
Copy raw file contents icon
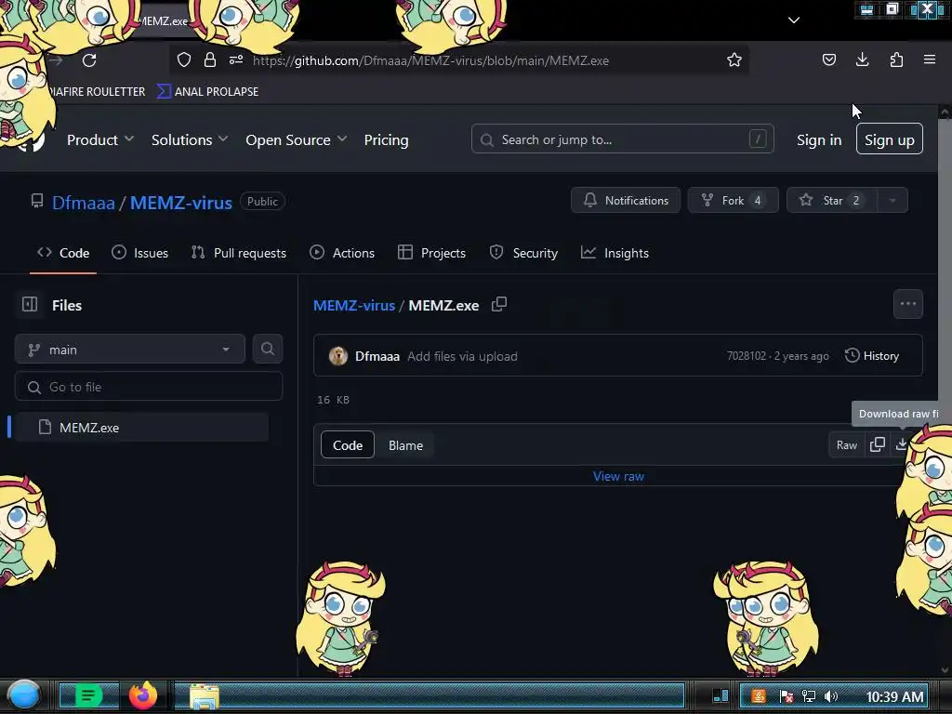coord(878,445)
